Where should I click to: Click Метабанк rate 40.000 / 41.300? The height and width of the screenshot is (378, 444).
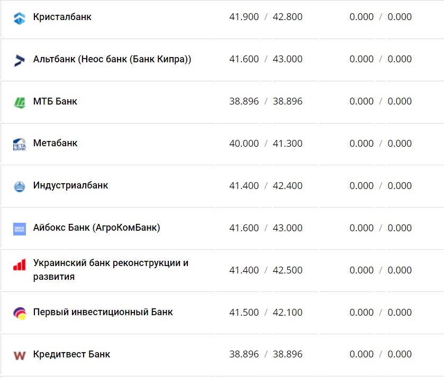coord(266,144)
